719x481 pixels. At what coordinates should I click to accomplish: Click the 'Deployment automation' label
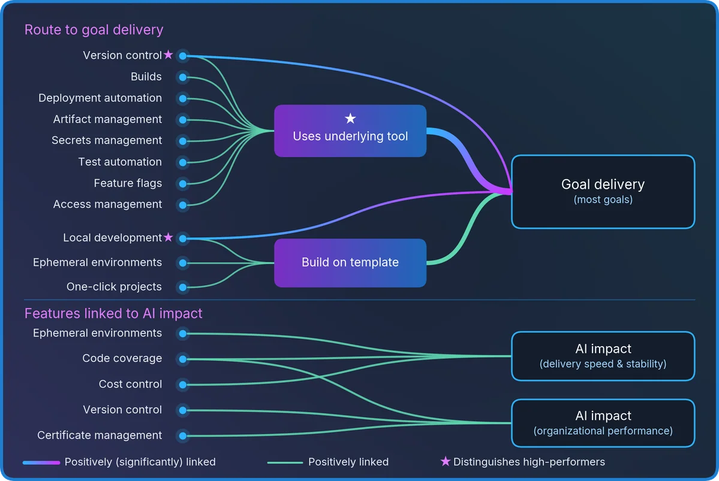100,98
